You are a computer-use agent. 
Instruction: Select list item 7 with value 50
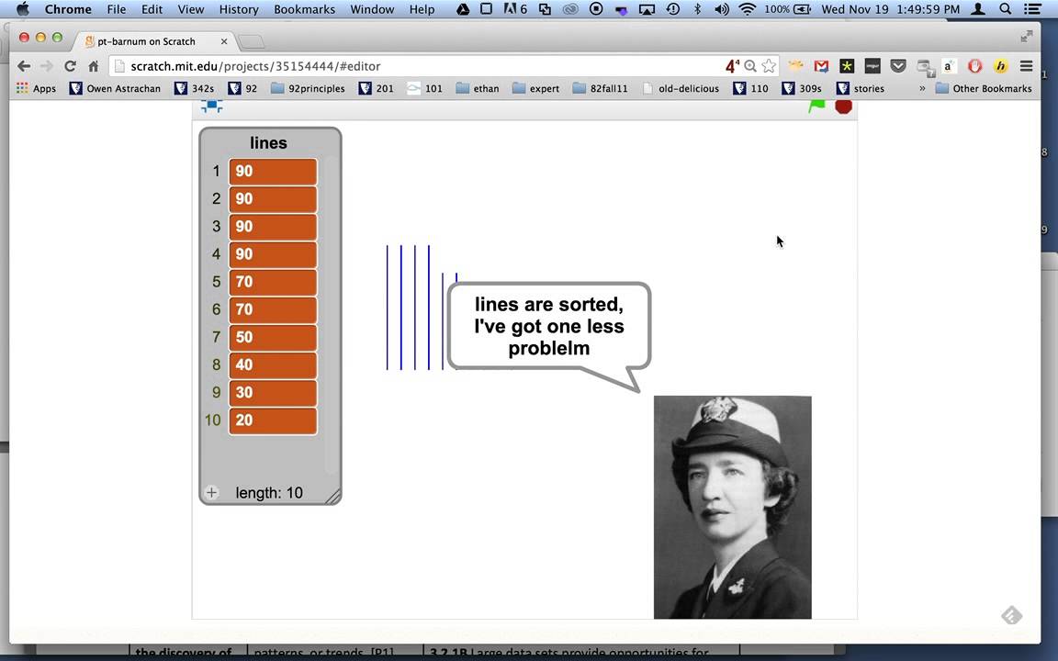273,337
